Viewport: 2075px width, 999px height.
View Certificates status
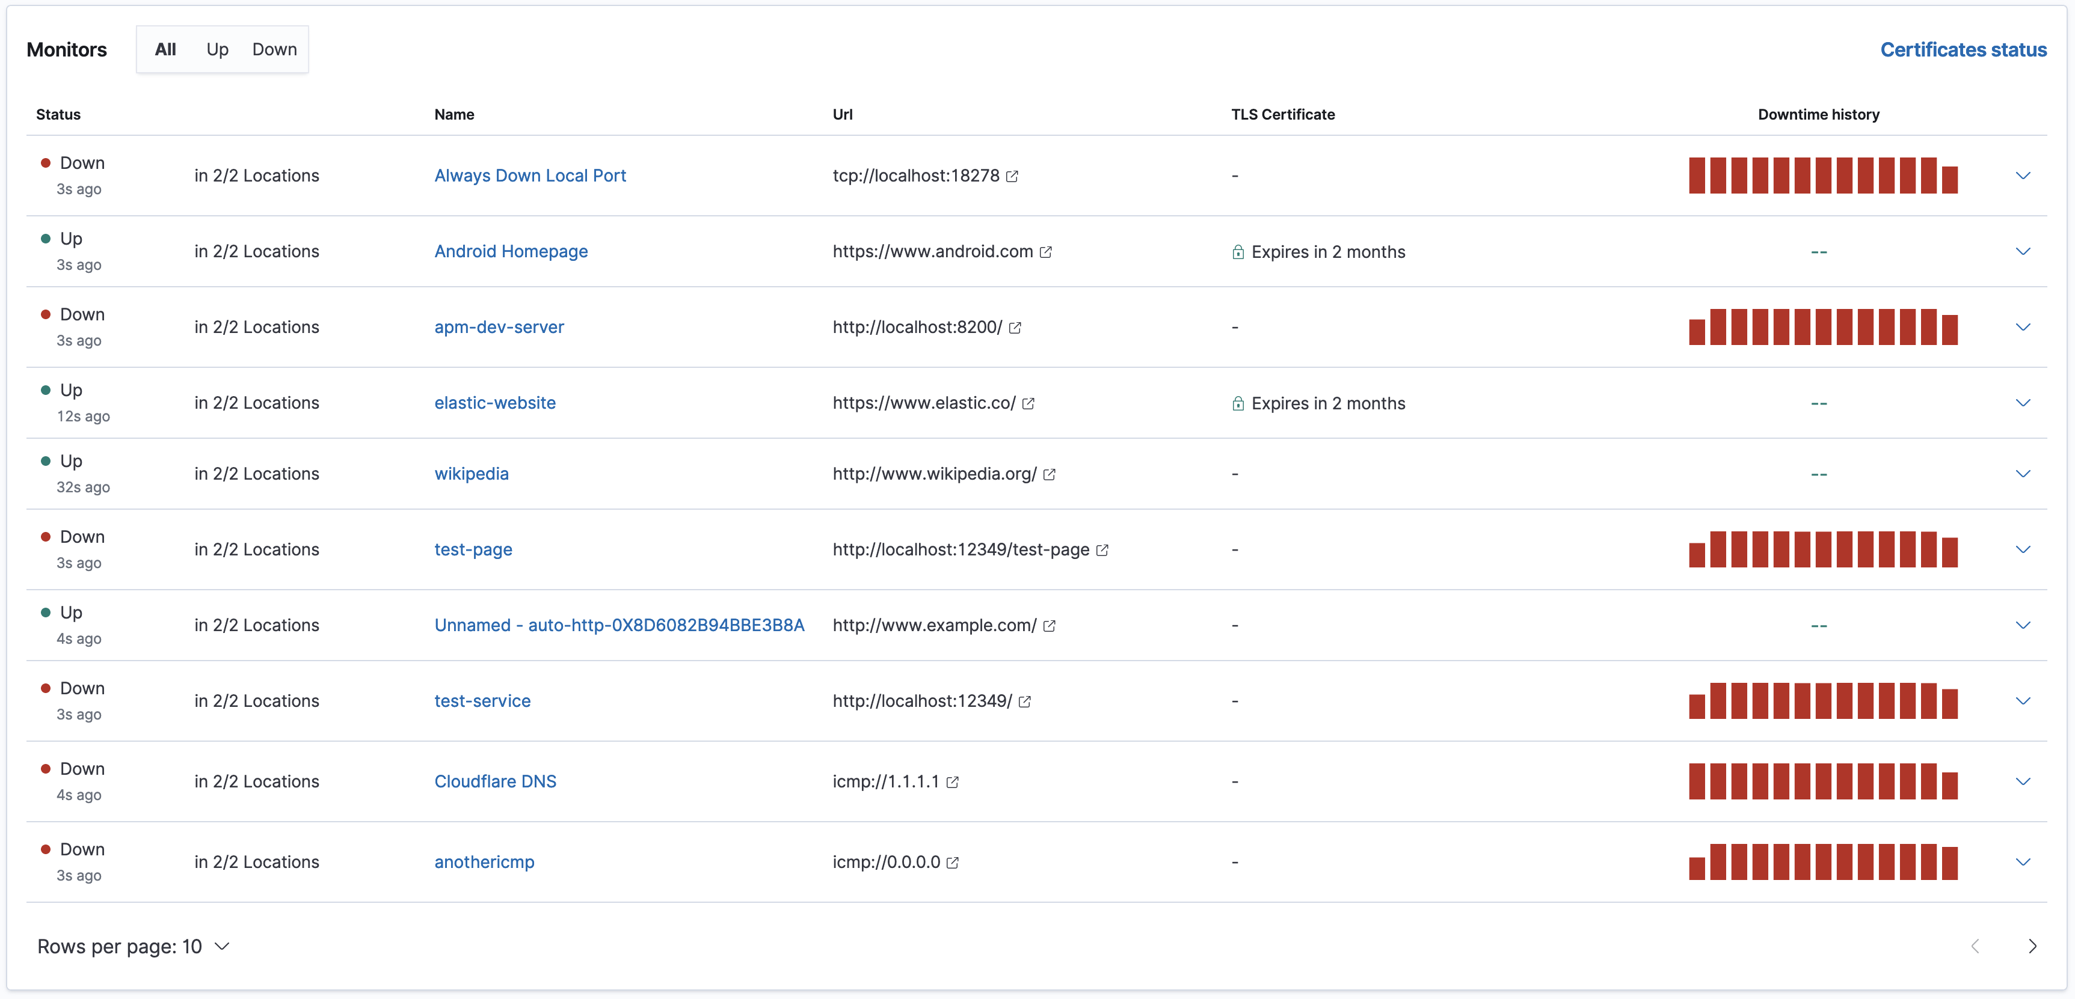click(1964, 49)
